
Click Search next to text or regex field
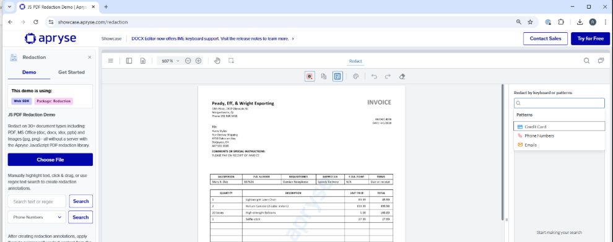81,201
